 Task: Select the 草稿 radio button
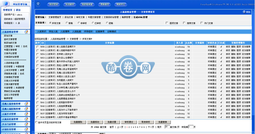tap(67, 23)
